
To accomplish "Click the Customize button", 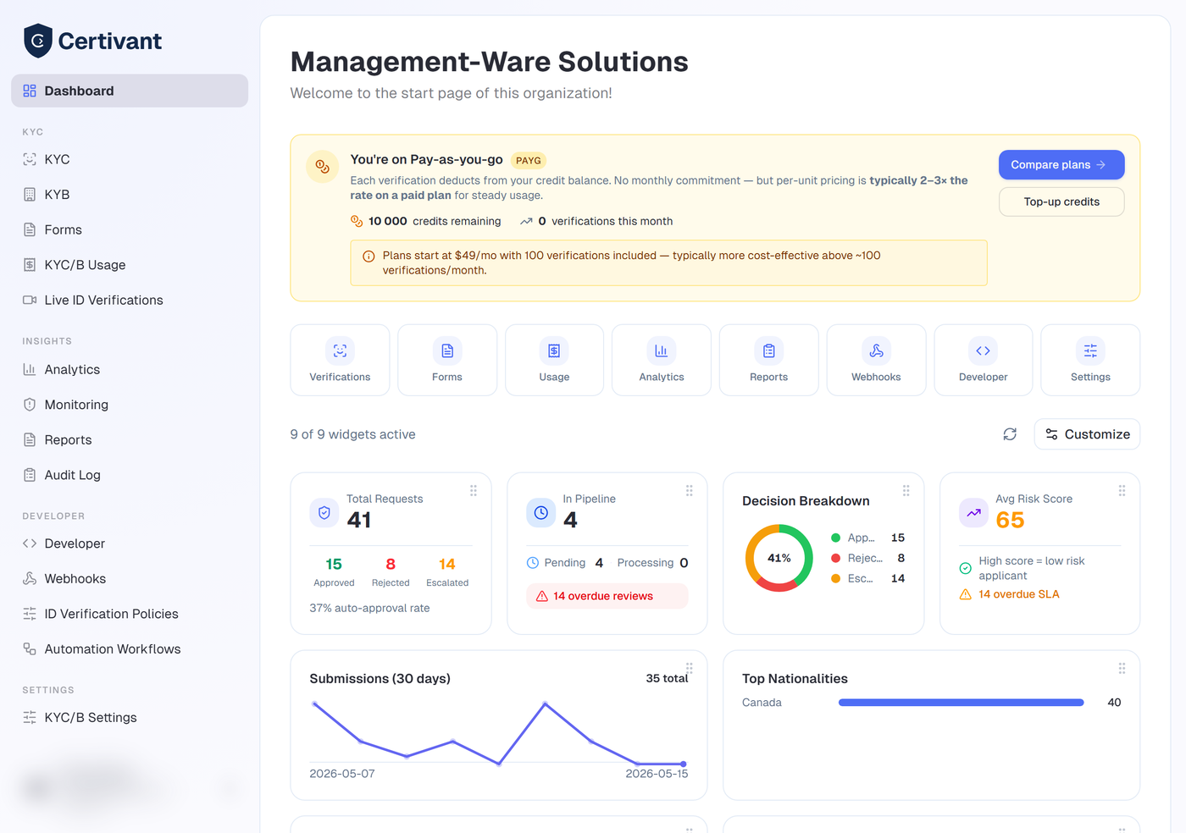I will coord(1087,434).
